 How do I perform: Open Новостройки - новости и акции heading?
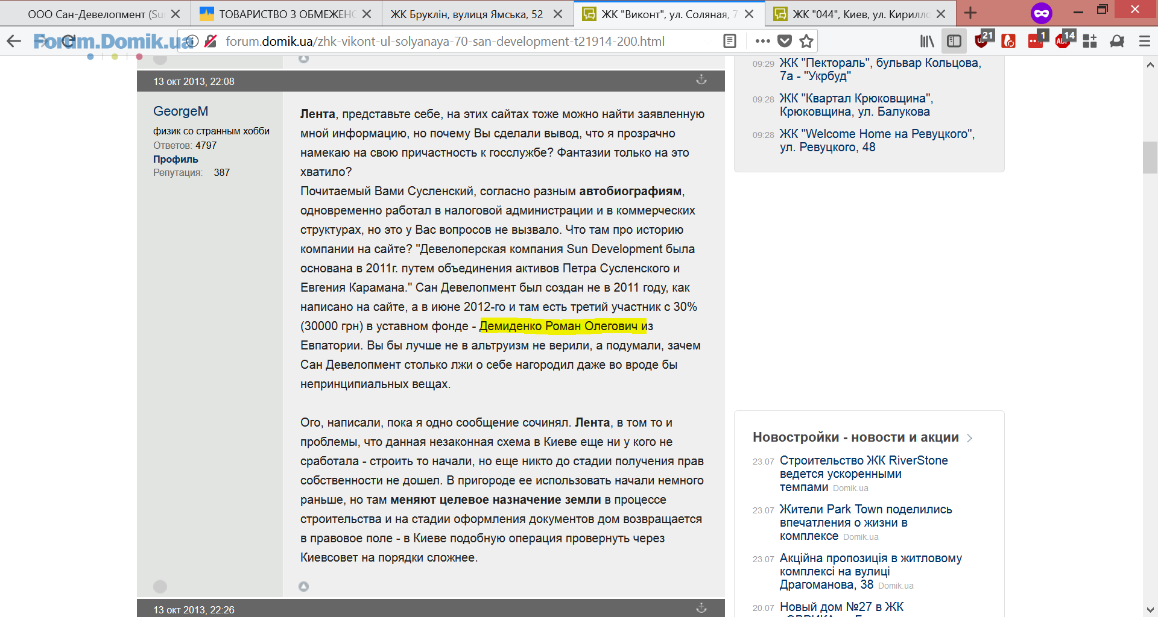coord(855,437)
